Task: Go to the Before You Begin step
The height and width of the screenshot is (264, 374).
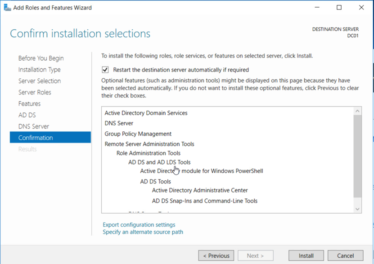Action: click(x=41, y=58)
